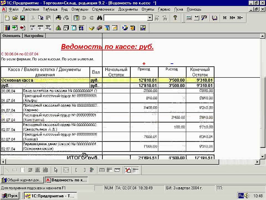Click the Open folder icon
Screen dimensions: 266x200
click(15, 18)
